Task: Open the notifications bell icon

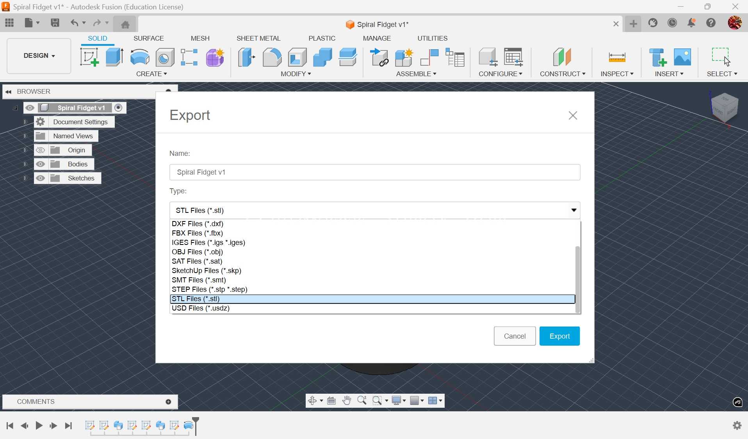Action: point(692,23)
